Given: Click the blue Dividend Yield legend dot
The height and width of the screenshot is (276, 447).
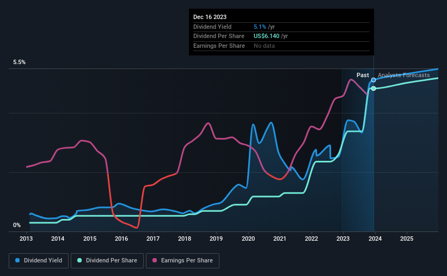Looking at the screenshot, I should (x=17, y=260).
